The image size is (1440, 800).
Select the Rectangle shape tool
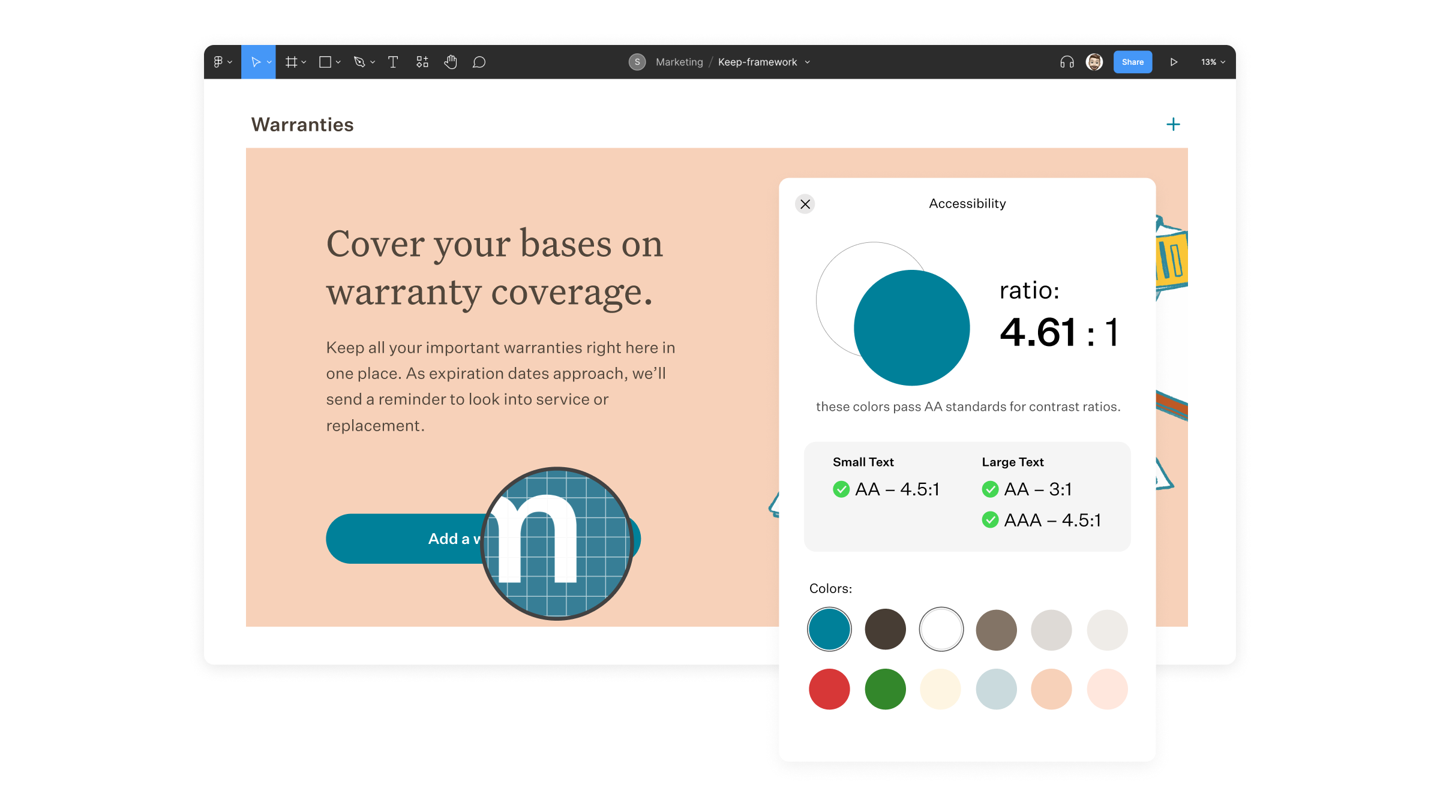325,62
